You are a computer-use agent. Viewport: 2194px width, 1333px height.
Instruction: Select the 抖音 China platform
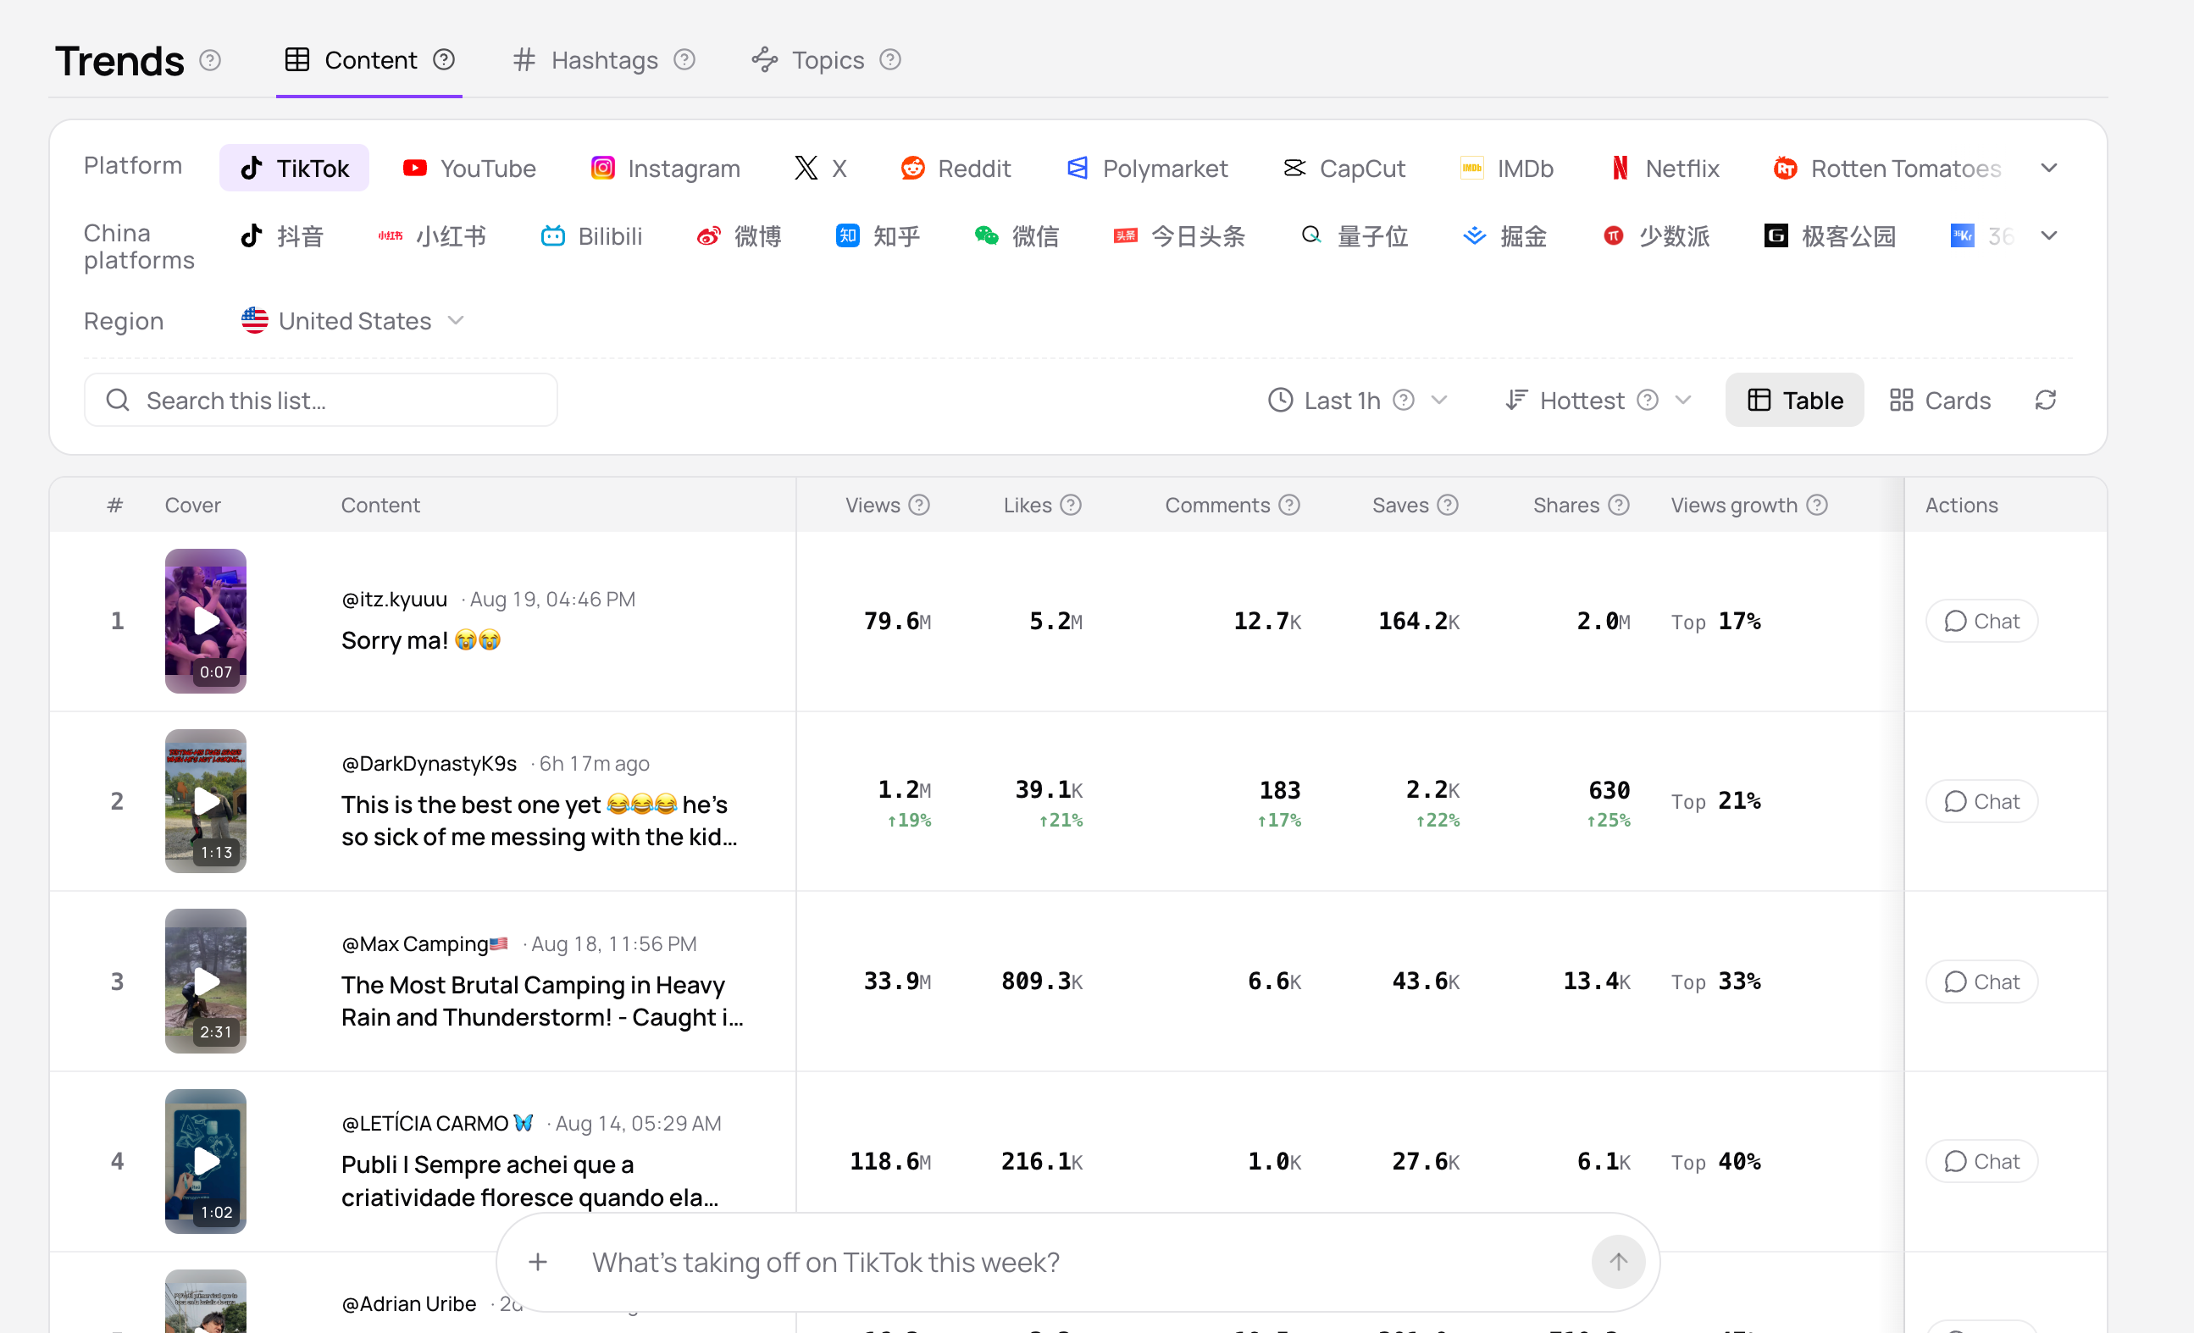[281, 236]
